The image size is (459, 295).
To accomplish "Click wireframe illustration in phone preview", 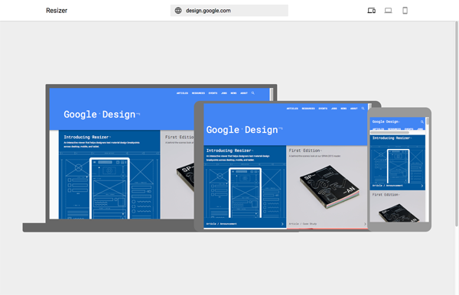I will click(398, 165).
